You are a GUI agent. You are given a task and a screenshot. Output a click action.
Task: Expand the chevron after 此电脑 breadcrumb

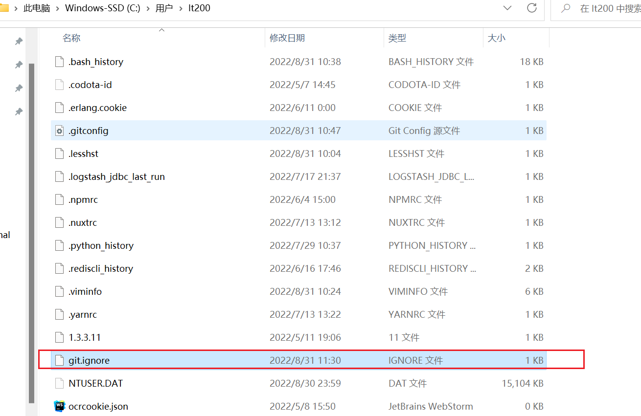[x=58, y=8]
